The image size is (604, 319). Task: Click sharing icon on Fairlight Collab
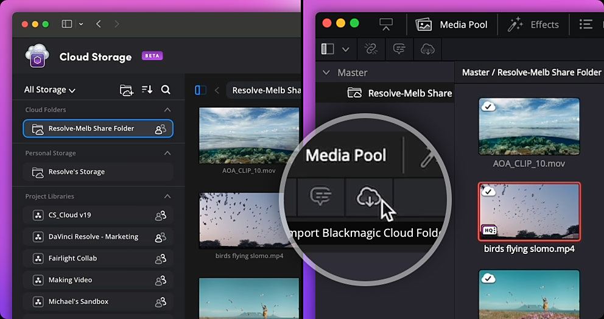pyautogui.click(x=160, y=259)
